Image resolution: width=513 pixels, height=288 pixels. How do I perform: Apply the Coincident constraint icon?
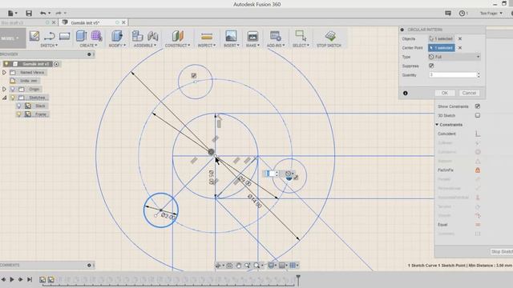point(478,134)
